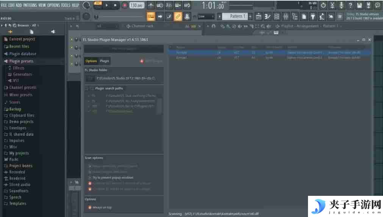Open the Mixer view icon
Image resolution: width=383 pixels, height=217 pixels.
click(286, 17)
